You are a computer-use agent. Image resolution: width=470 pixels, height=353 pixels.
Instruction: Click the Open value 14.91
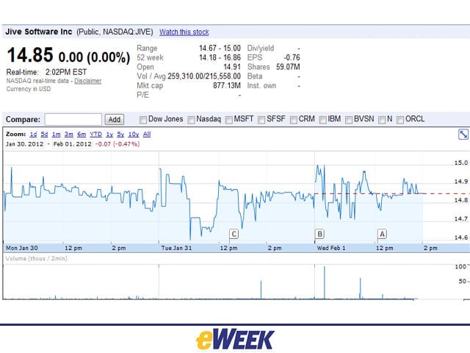(x=232, y=67)
